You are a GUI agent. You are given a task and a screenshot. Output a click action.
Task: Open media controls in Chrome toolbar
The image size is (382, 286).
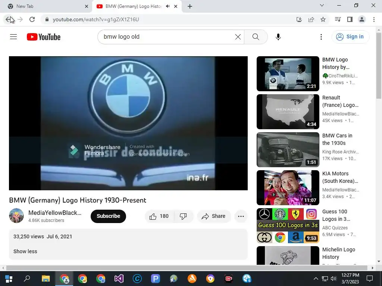(x=338, y=19)
